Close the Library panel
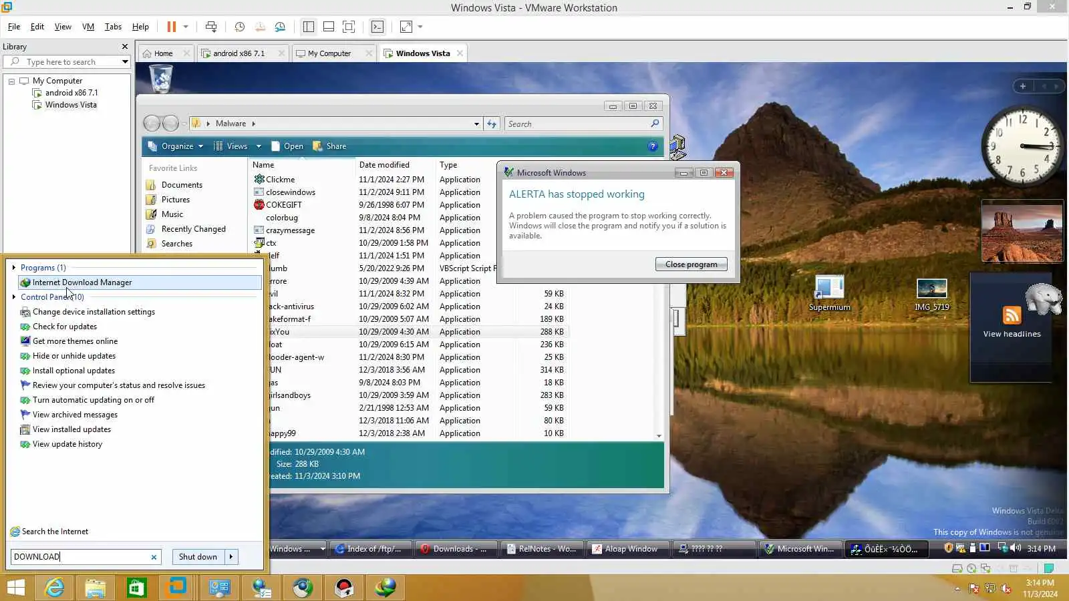Image resolution: width=1069 pixels, height=601 pixels. click(125, 47)
